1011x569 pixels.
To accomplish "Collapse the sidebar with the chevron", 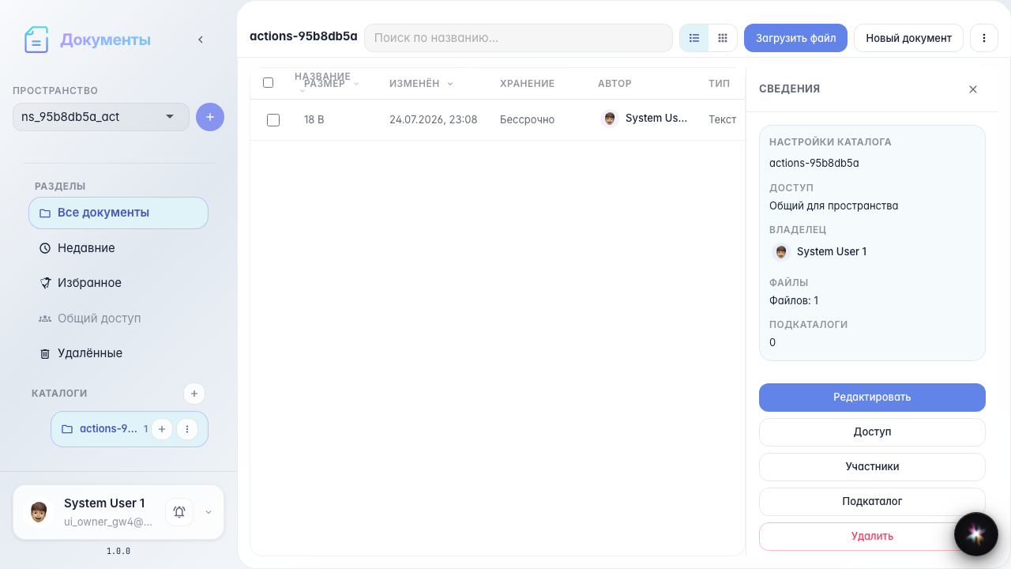I will point(201,40).
